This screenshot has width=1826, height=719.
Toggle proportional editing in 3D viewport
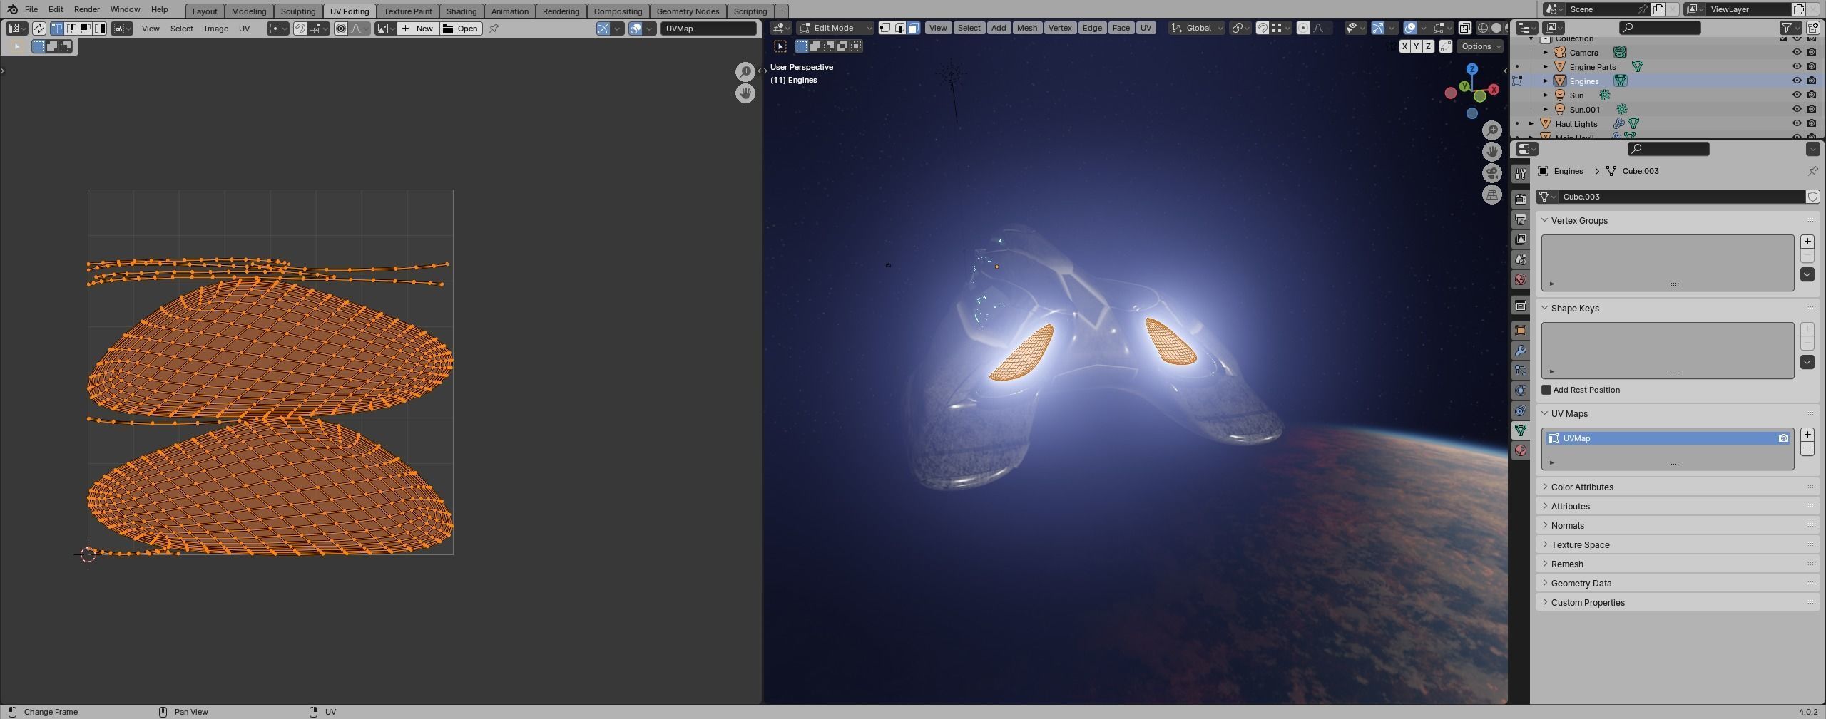point(1303,28)
